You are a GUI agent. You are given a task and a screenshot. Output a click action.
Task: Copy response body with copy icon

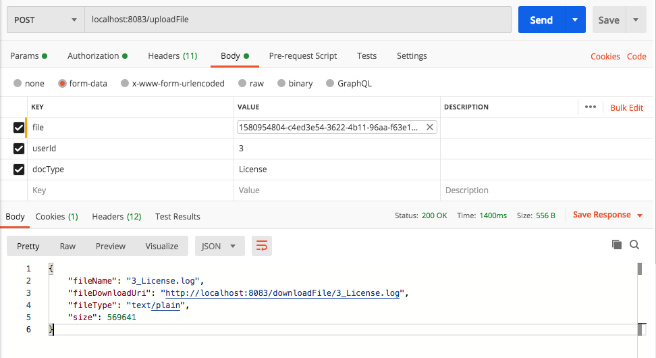tap(616, 245)
